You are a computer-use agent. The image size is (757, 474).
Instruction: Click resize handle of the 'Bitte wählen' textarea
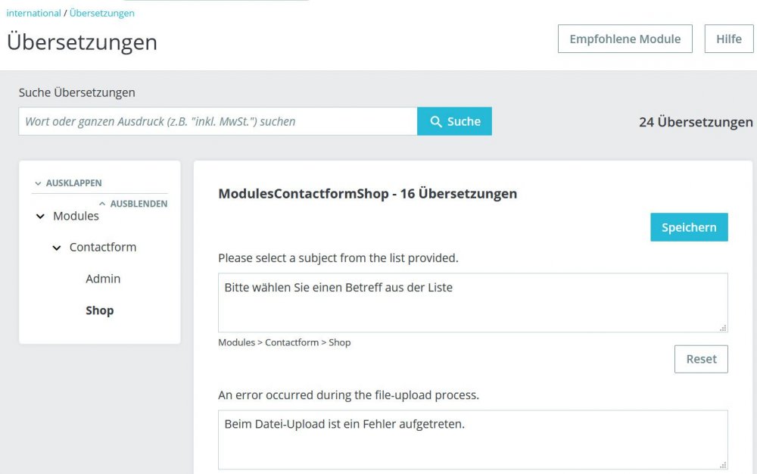[723, 328]
